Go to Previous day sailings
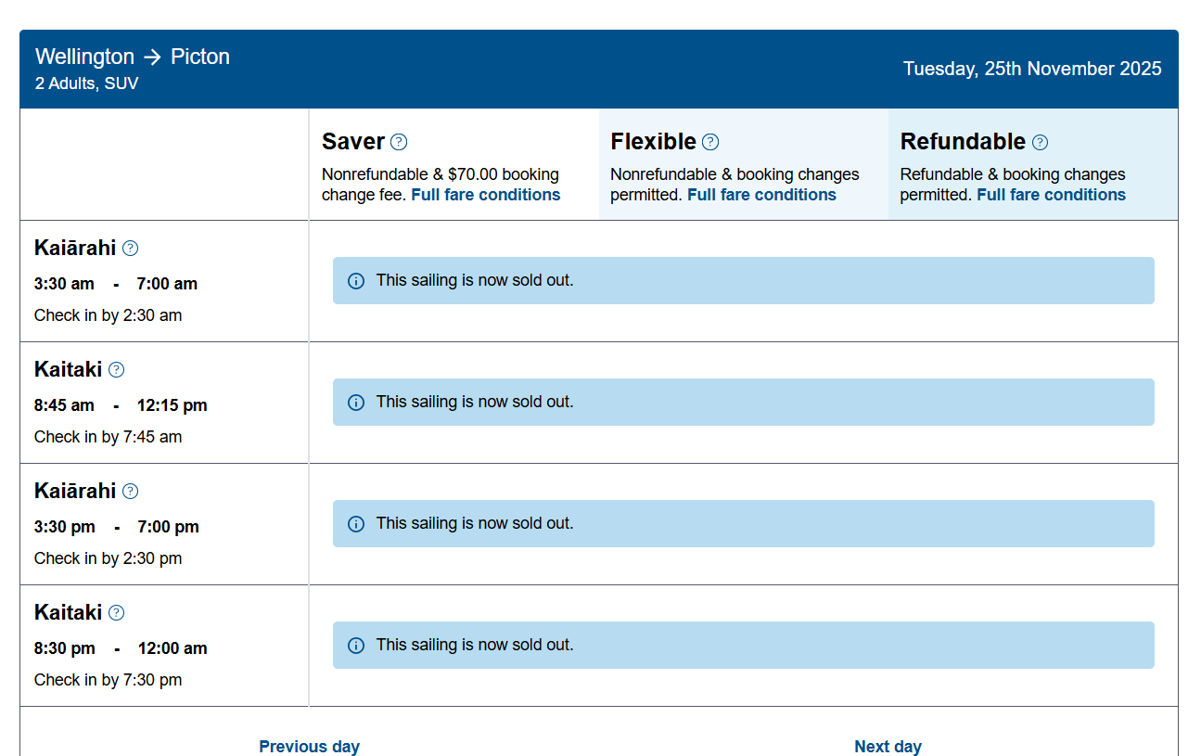Screen dimensions: 1201x756 309,746
